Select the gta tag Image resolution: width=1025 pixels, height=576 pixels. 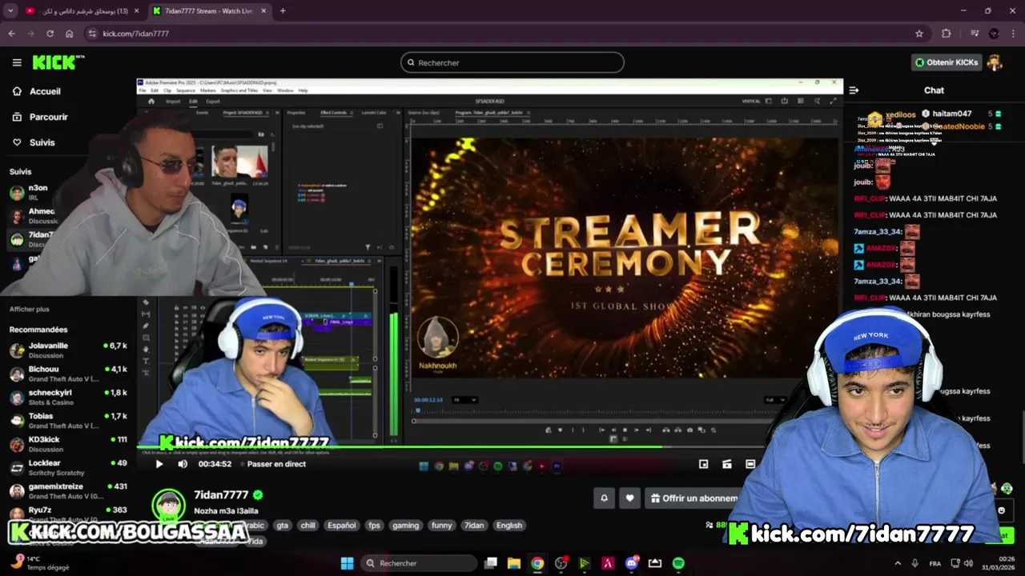(x=282, y=526)
